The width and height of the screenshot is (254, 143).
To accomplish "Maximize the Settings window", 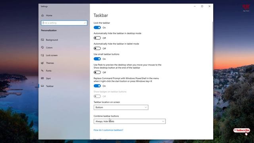I will [x=202, y=6].
